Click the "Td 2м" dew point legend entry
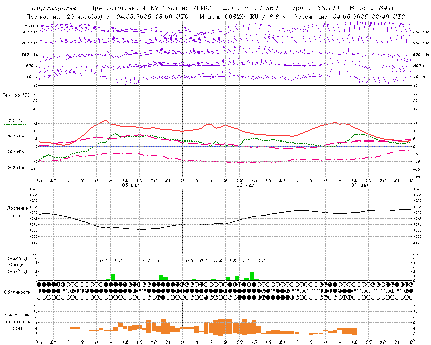The image size is (431, 345). (x=15, y=121)
